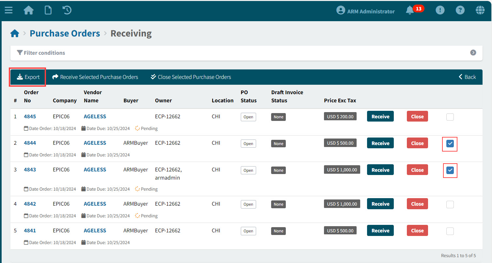This screenshot has height=263, width=492.
Task: Open order number 4842 link
Action: coord(30,204)
